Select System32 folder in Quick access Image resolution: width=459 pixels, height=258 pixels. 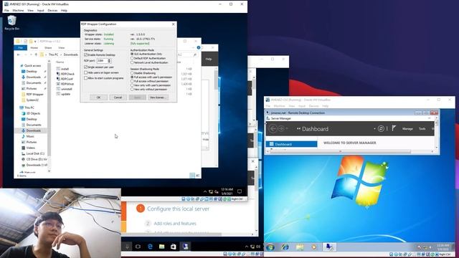32,100
